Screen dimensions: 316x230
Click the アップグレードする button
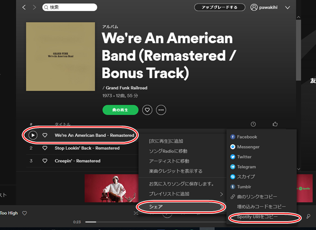pos(220,7)
